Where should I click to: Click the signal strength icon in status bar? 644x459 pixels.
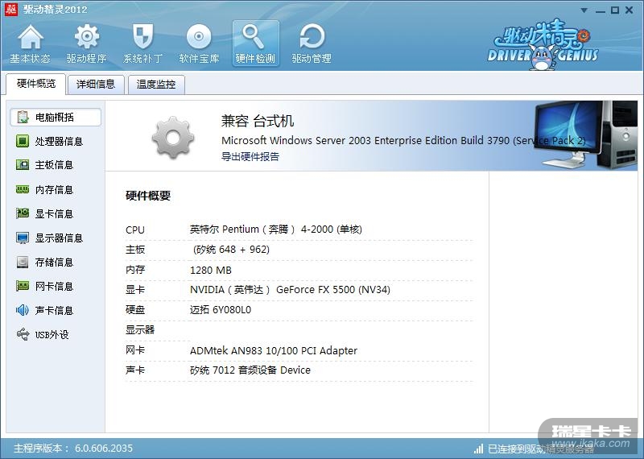coord(478,449)
